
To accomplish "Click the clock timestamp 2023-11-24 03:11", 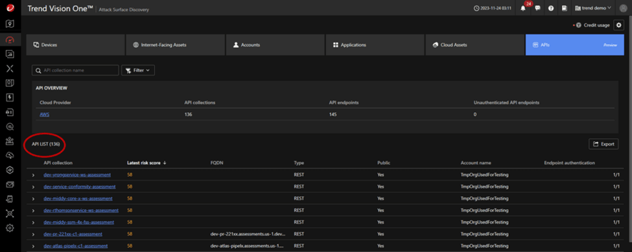I will (493, 8).
